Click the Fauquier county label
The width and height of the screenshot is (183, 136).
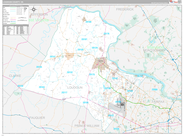click(37, 118)
